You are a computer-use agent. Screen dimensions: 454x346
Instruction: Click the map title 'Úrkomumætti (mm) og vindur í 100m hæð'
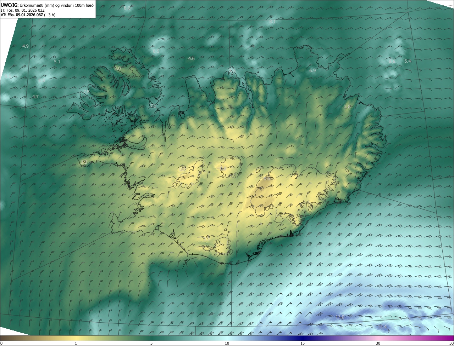click(57, 5)
